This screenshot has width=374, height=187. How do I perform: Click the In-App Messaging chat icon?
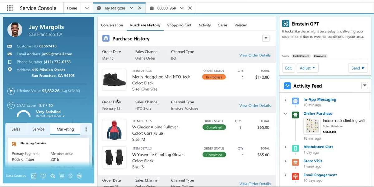tap(295, 101)
